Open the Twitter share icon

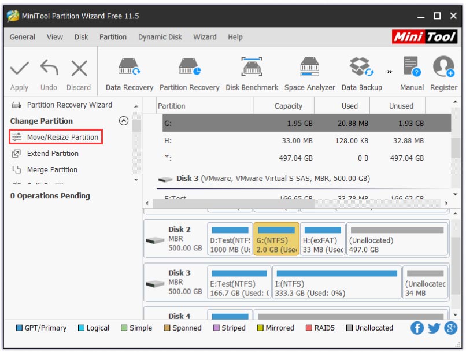coord(434,328)
